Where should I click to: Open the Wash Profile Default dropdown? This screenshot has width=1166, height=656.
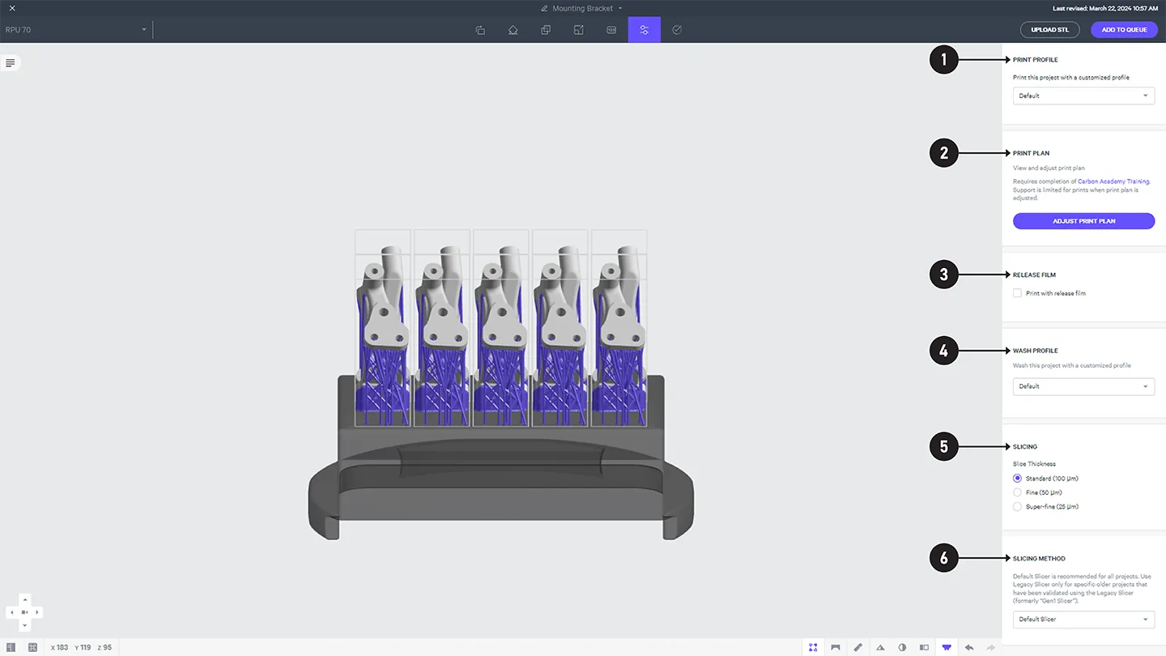pyautogui.click(x=1083, y=386)
